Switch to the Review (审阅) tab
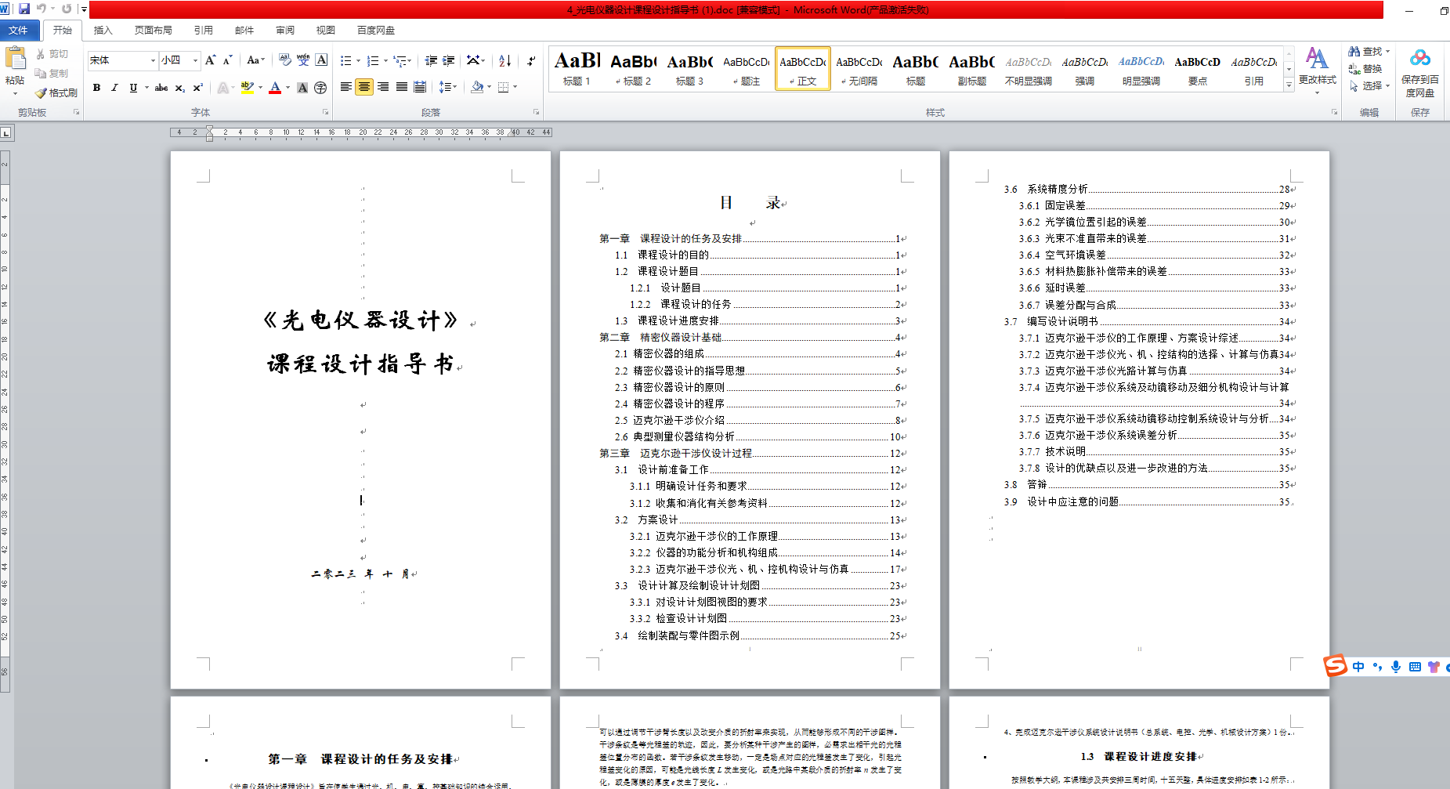1450x789 pixels. [x=284, y=30]
